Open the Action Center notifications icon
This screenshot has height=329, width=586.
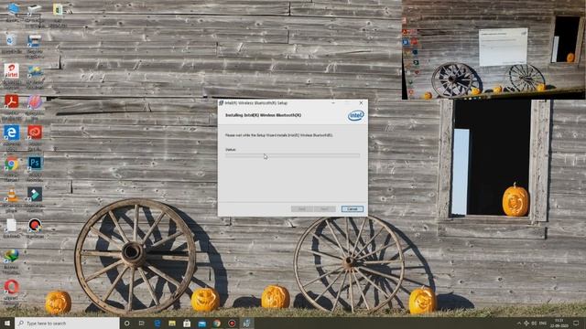point(576,323)
